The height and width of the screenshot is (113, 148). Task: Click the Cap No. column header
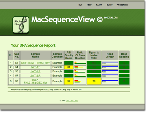click(x=17, y=55)
